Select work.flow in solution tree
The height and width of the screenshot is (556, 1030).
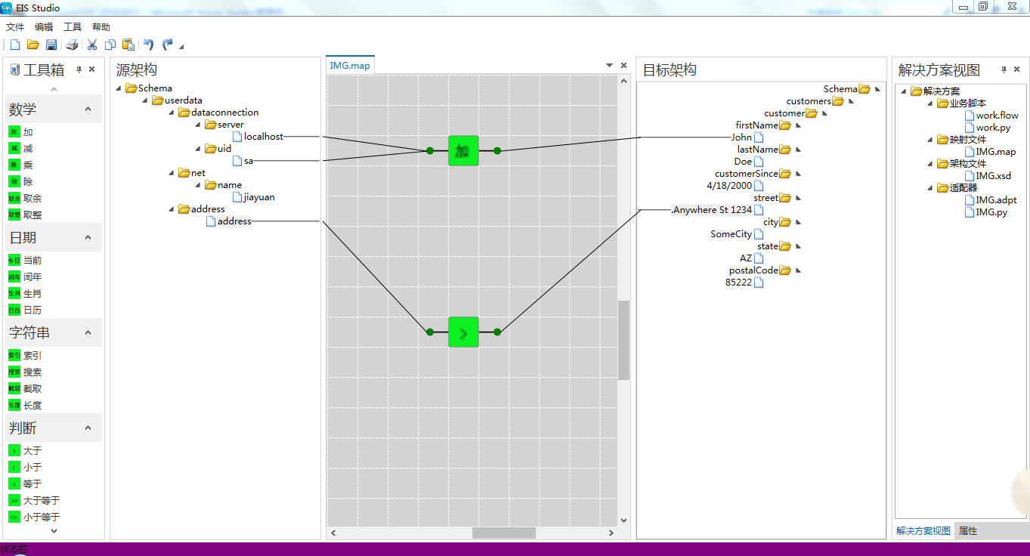997,116
